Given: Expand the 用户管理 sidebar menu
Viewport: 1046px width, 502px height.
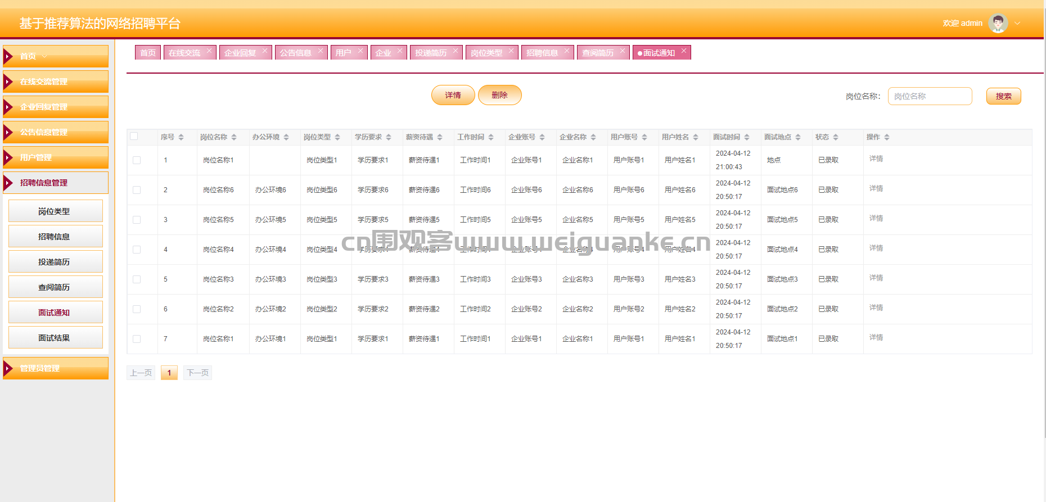Looking at the screenshot, I should (x=56, y=157).
